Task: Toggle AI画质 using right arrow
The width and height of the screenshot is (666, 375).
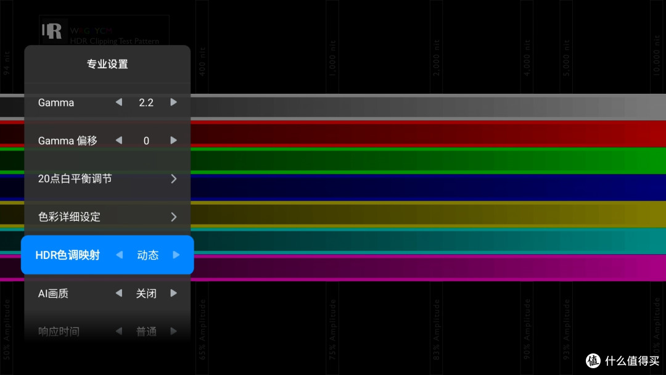Action: [173, 293]
